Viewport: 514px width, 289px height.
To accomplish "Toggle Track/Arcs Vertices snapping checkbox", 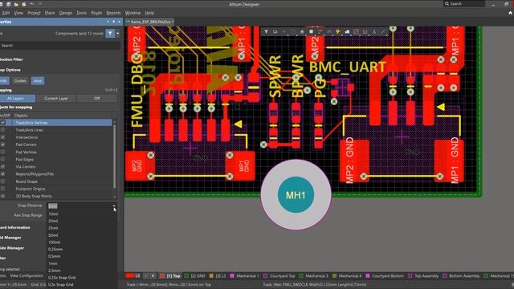I will pos(3,123).
